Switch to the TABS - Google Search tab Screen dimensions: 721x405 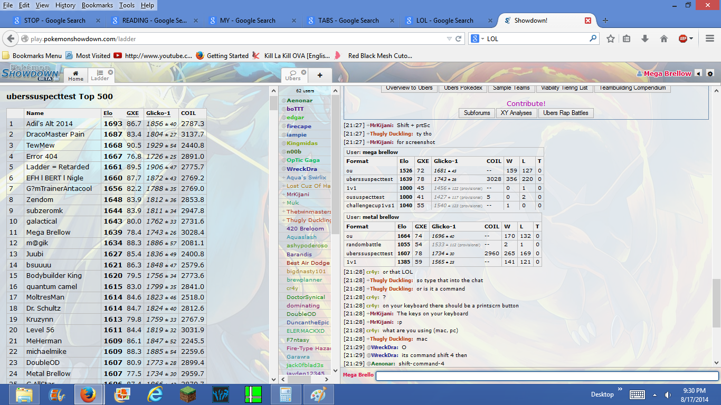pyautogui.click(x=348, y=21)
